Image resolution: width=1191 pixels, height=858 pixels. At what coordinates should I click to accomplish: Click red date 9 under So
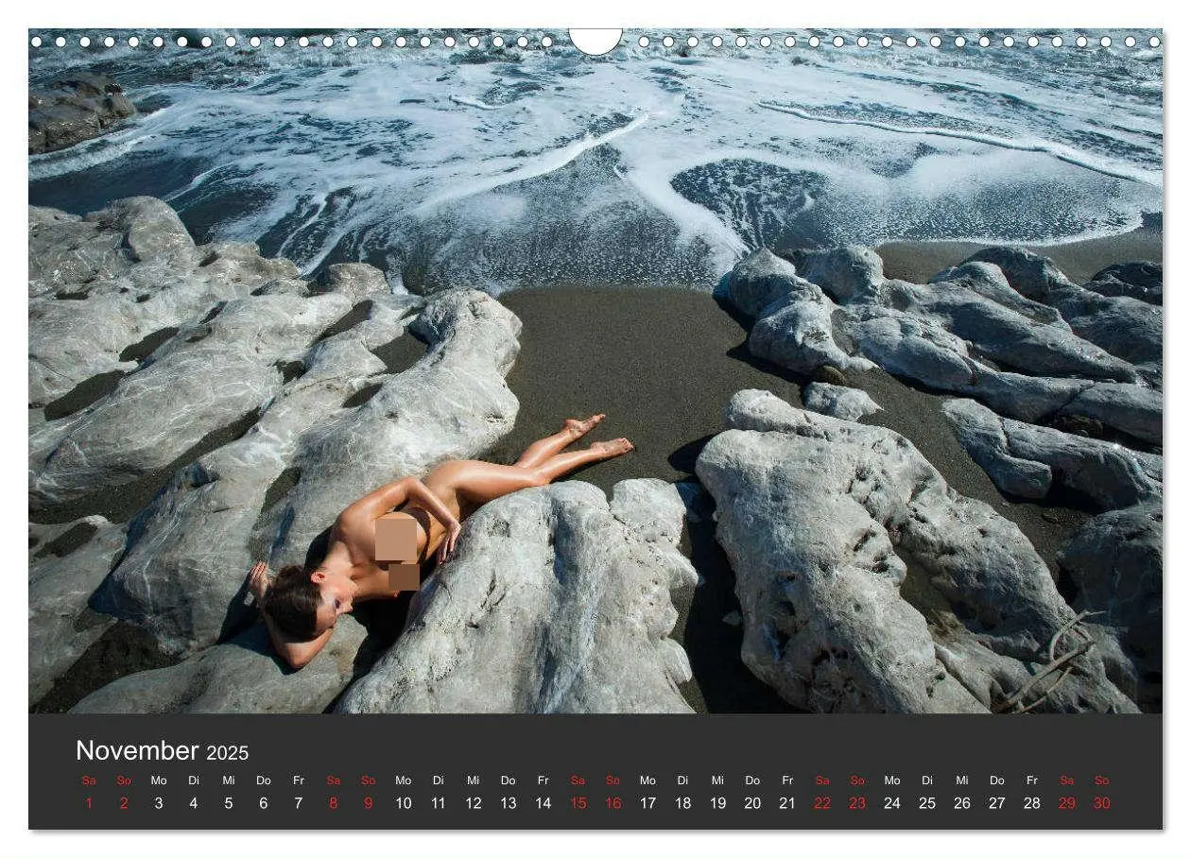pyautogui.click(x=369, y=803)
